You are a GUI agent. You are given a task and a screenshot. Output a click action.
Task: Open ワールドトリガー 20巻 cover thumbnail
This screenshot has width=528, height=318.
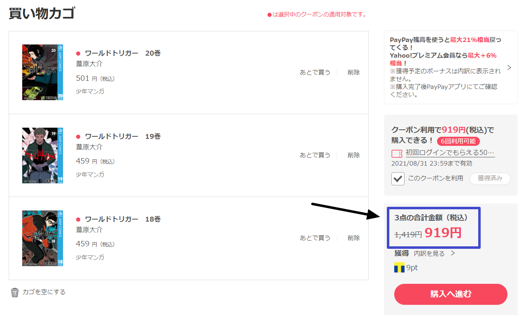[42, 72]
